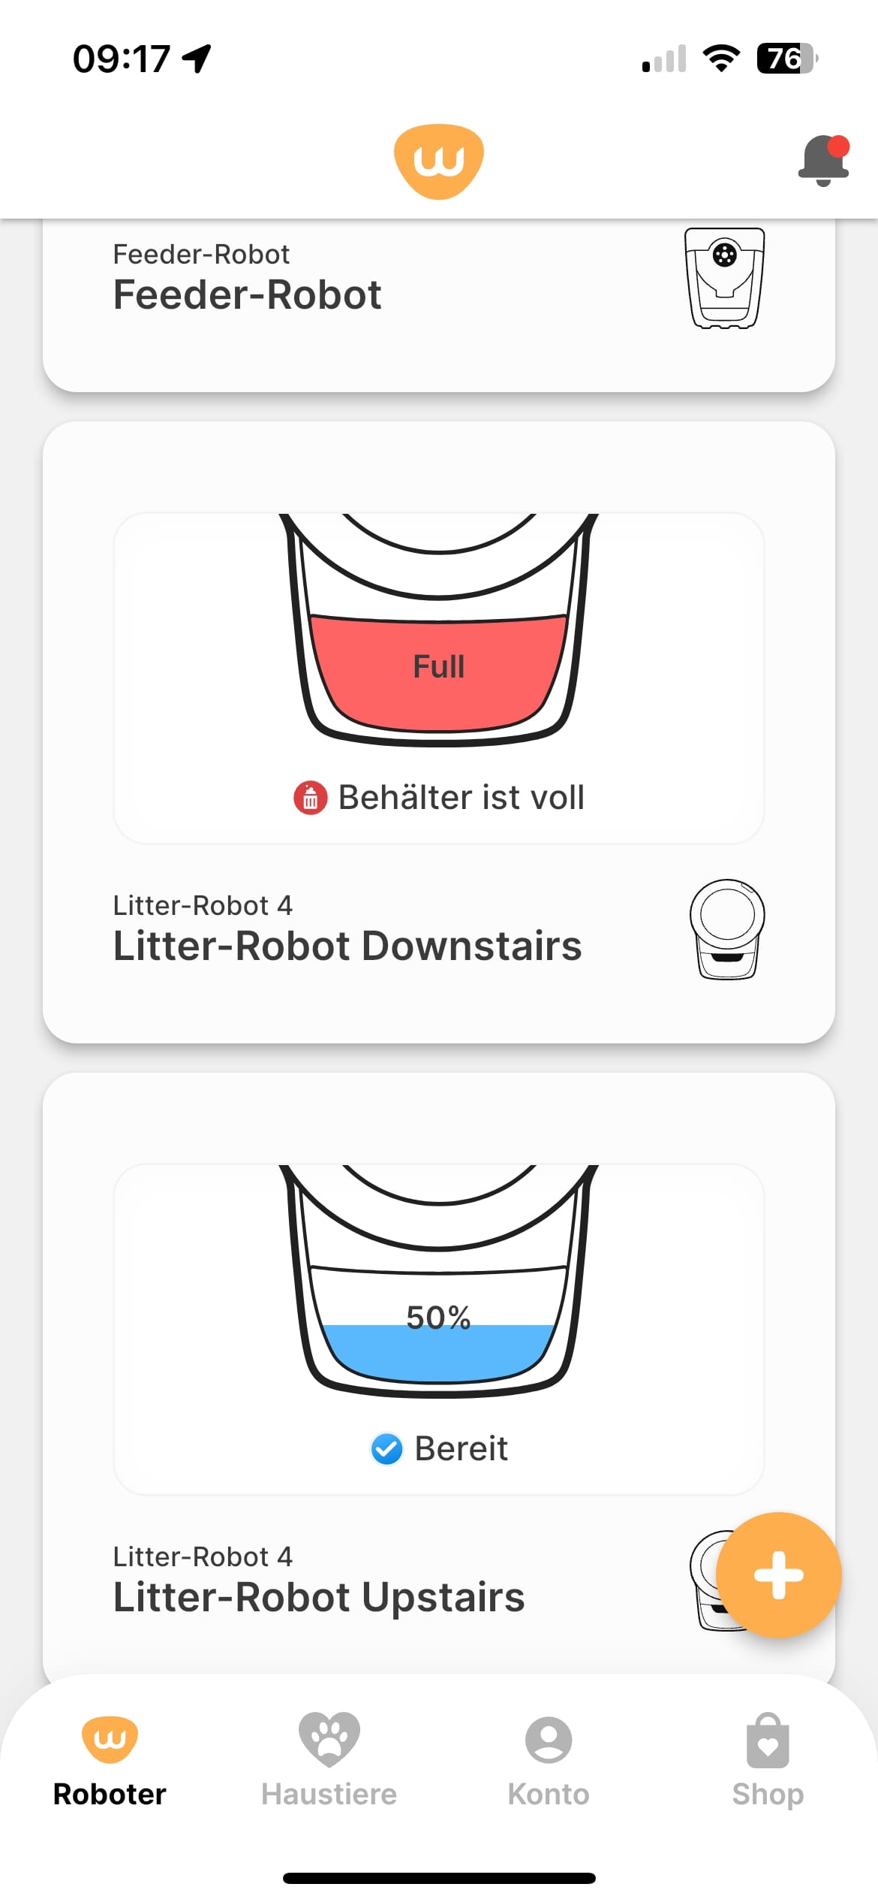878x1902 pixels.
Task: Open the notifications bell
Action: [823, 160]
